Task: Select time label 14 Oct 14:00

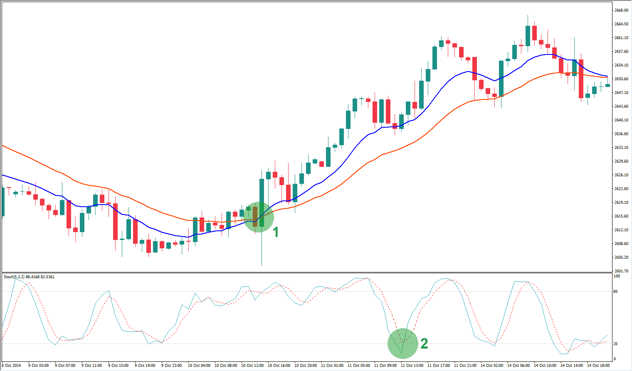Action: 572,366
